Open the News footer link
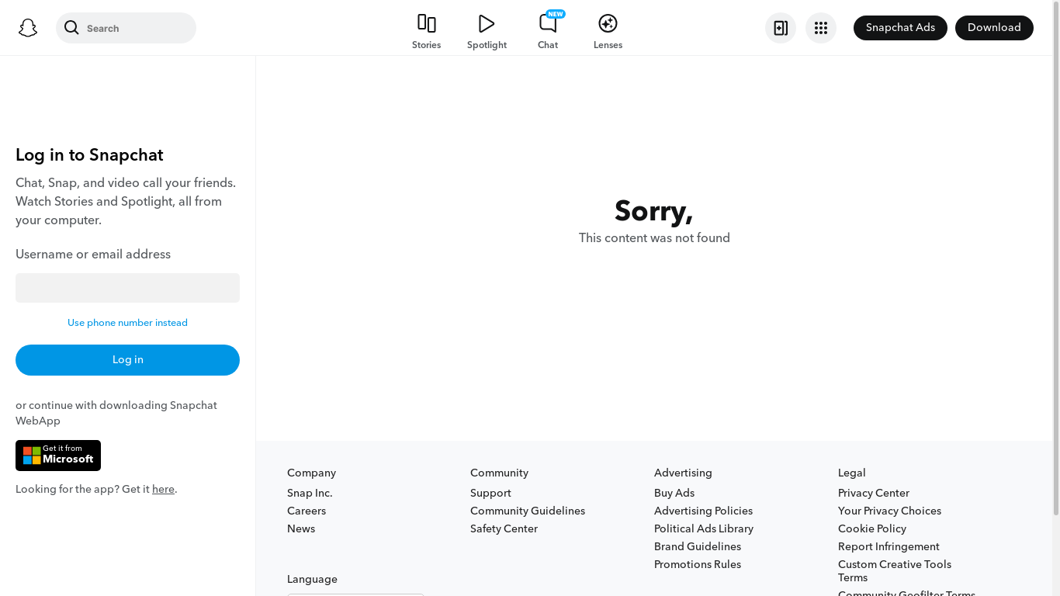Image resolution: width=1060 pixels, height=596 pixels. coord(301,528)
